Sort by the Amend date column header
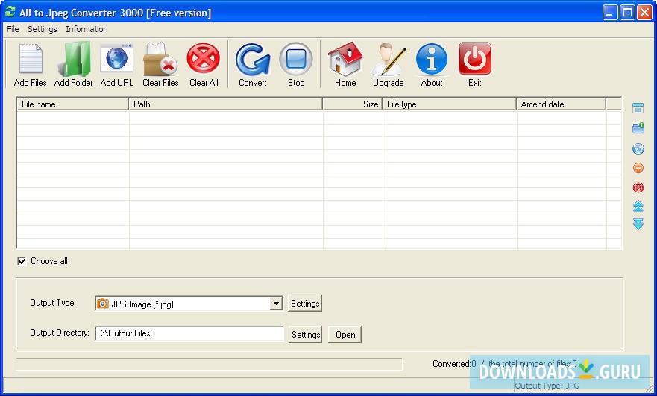 [562, 104]
